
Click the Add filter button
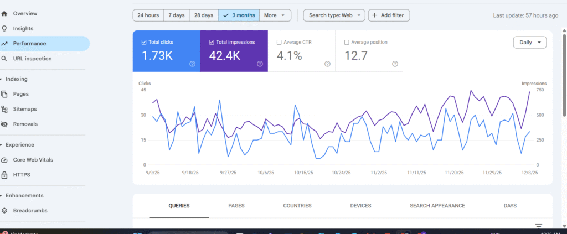(x=389, y=15)
